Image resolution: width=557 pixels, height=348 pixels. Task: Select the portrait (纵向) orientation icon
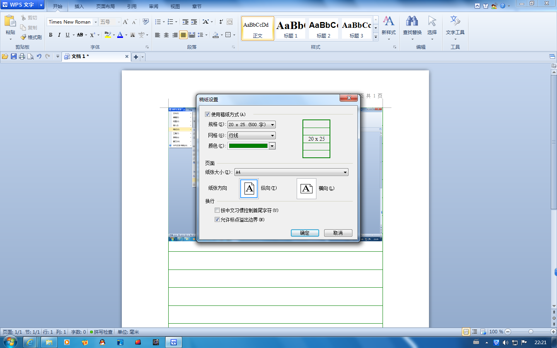pos(249,189)
